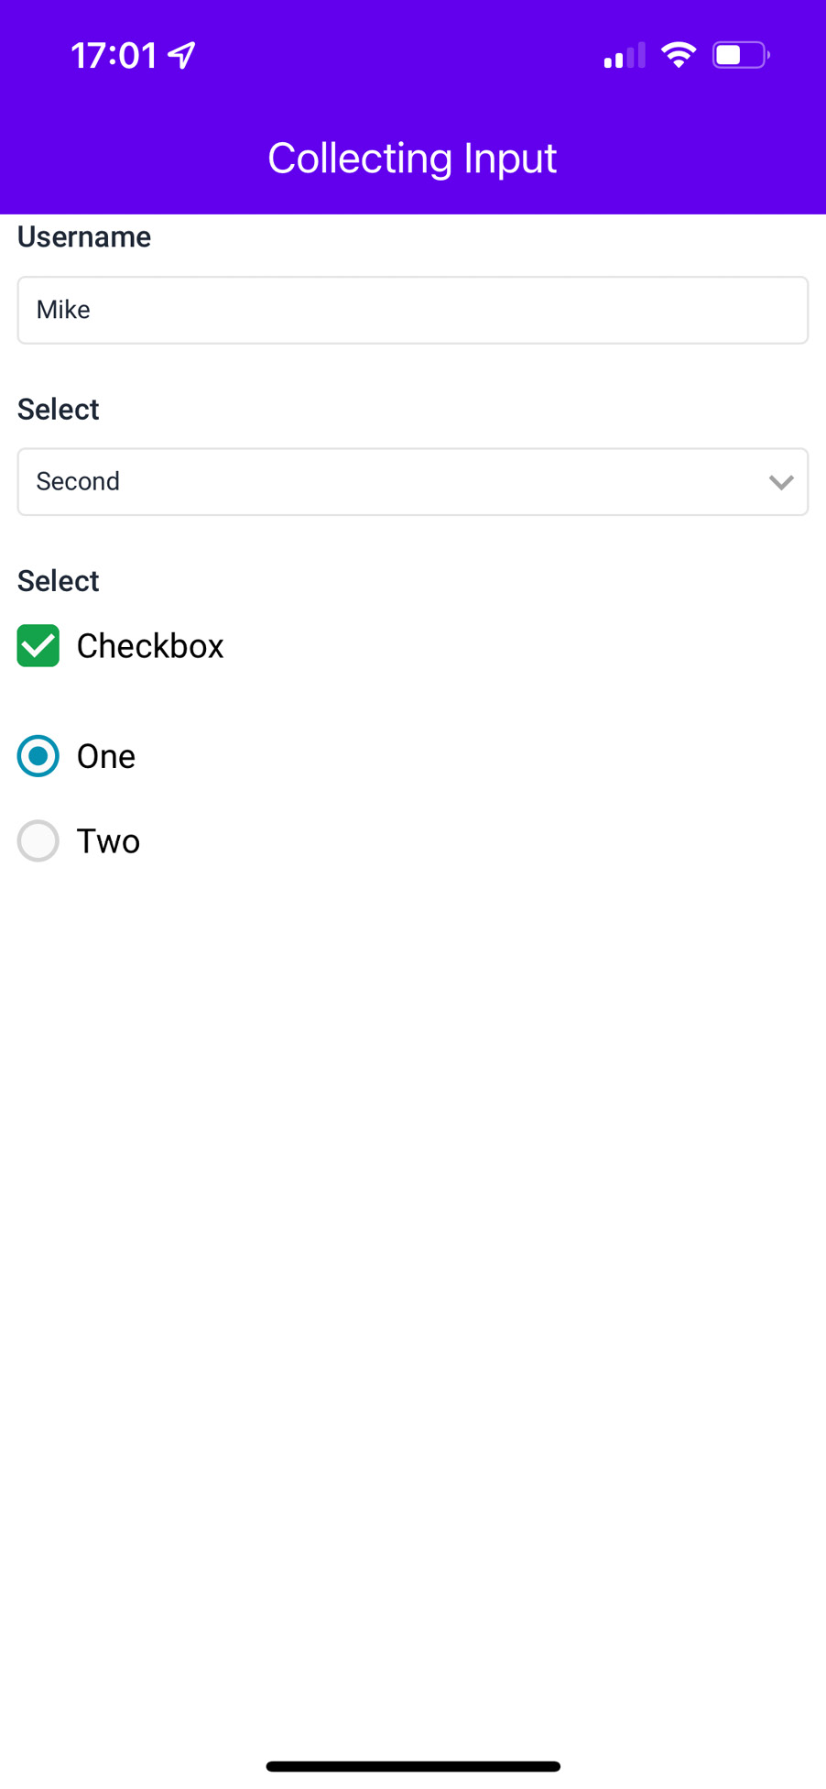The image size is (826, 1789).
Task: Click the chevron arrow on the Select dropdown
Action: [x=780, y=482]
